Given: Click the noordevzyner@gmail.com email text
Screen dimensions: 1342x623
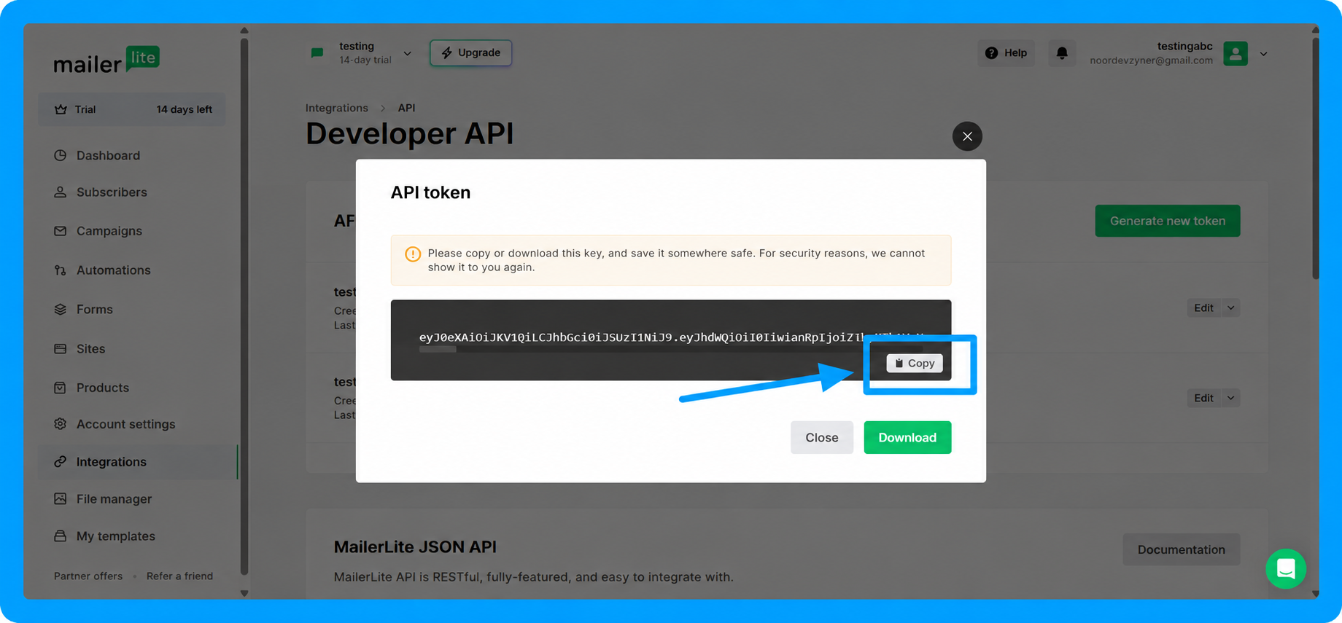Looking at the screenshot, I should 1151,60.
